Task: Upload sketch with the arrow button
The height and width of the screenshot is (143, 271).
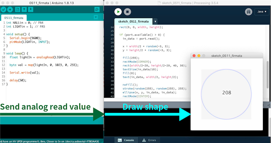Action: tap(10, 9)
